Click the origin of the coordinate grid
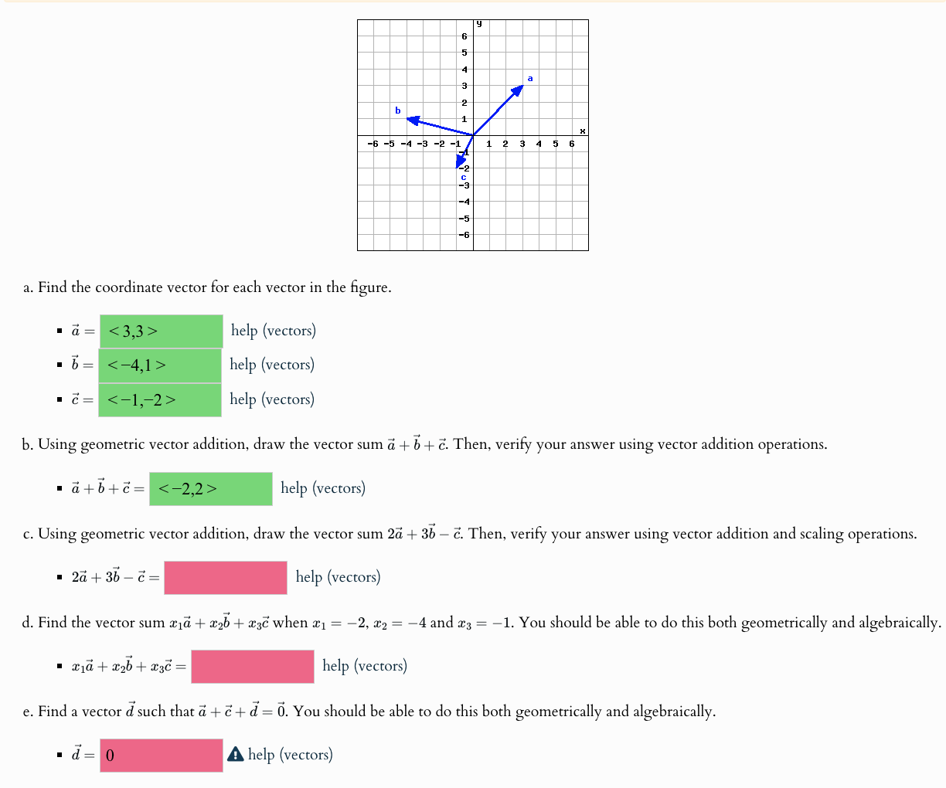The height and width of the screenshot is (788, 946). 473,136
